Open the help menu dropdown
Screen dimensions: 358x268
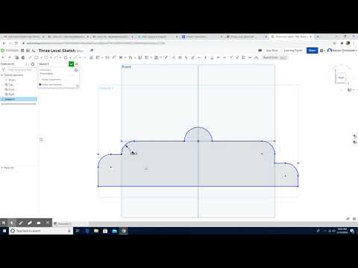(322, 51)
